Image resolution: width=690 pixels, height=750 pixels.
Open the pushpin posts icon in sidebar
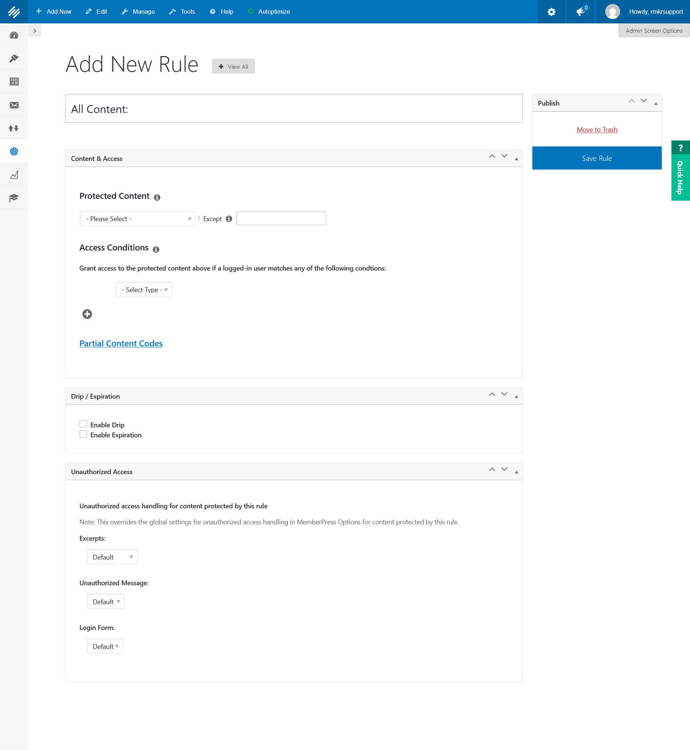(x=14, y=59)
